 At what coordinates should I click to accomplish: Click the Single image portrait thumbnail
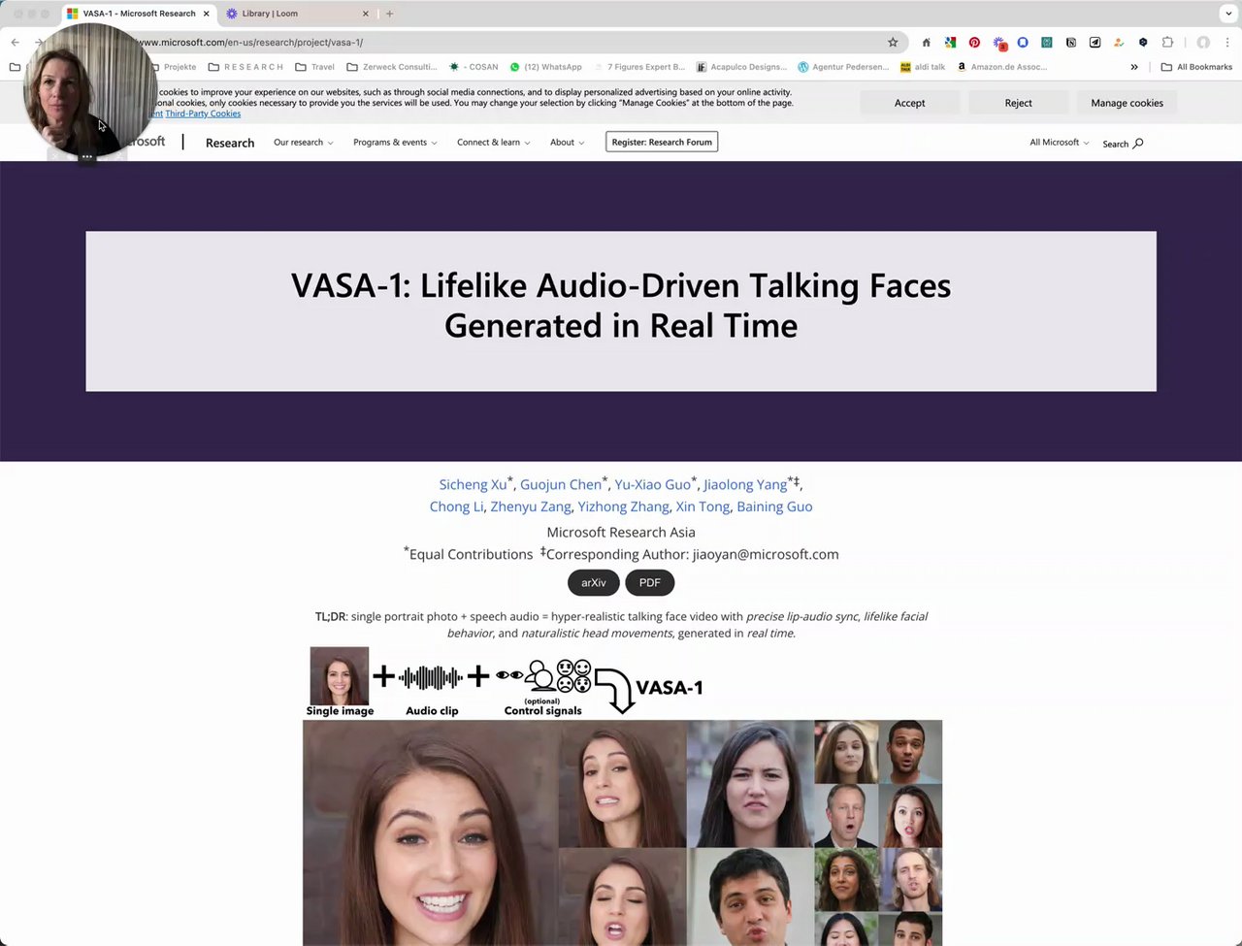340,675
